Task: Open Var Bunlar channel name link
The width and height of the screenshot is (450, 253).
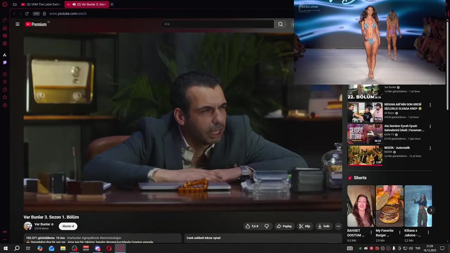Action: click(x=42, y=224)
